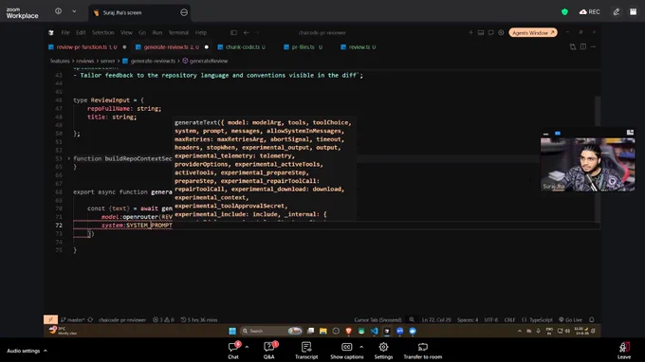The image size is (645, 362).
Task: Click Spaces: 4 indentation setting
Action: click(468, 319)
